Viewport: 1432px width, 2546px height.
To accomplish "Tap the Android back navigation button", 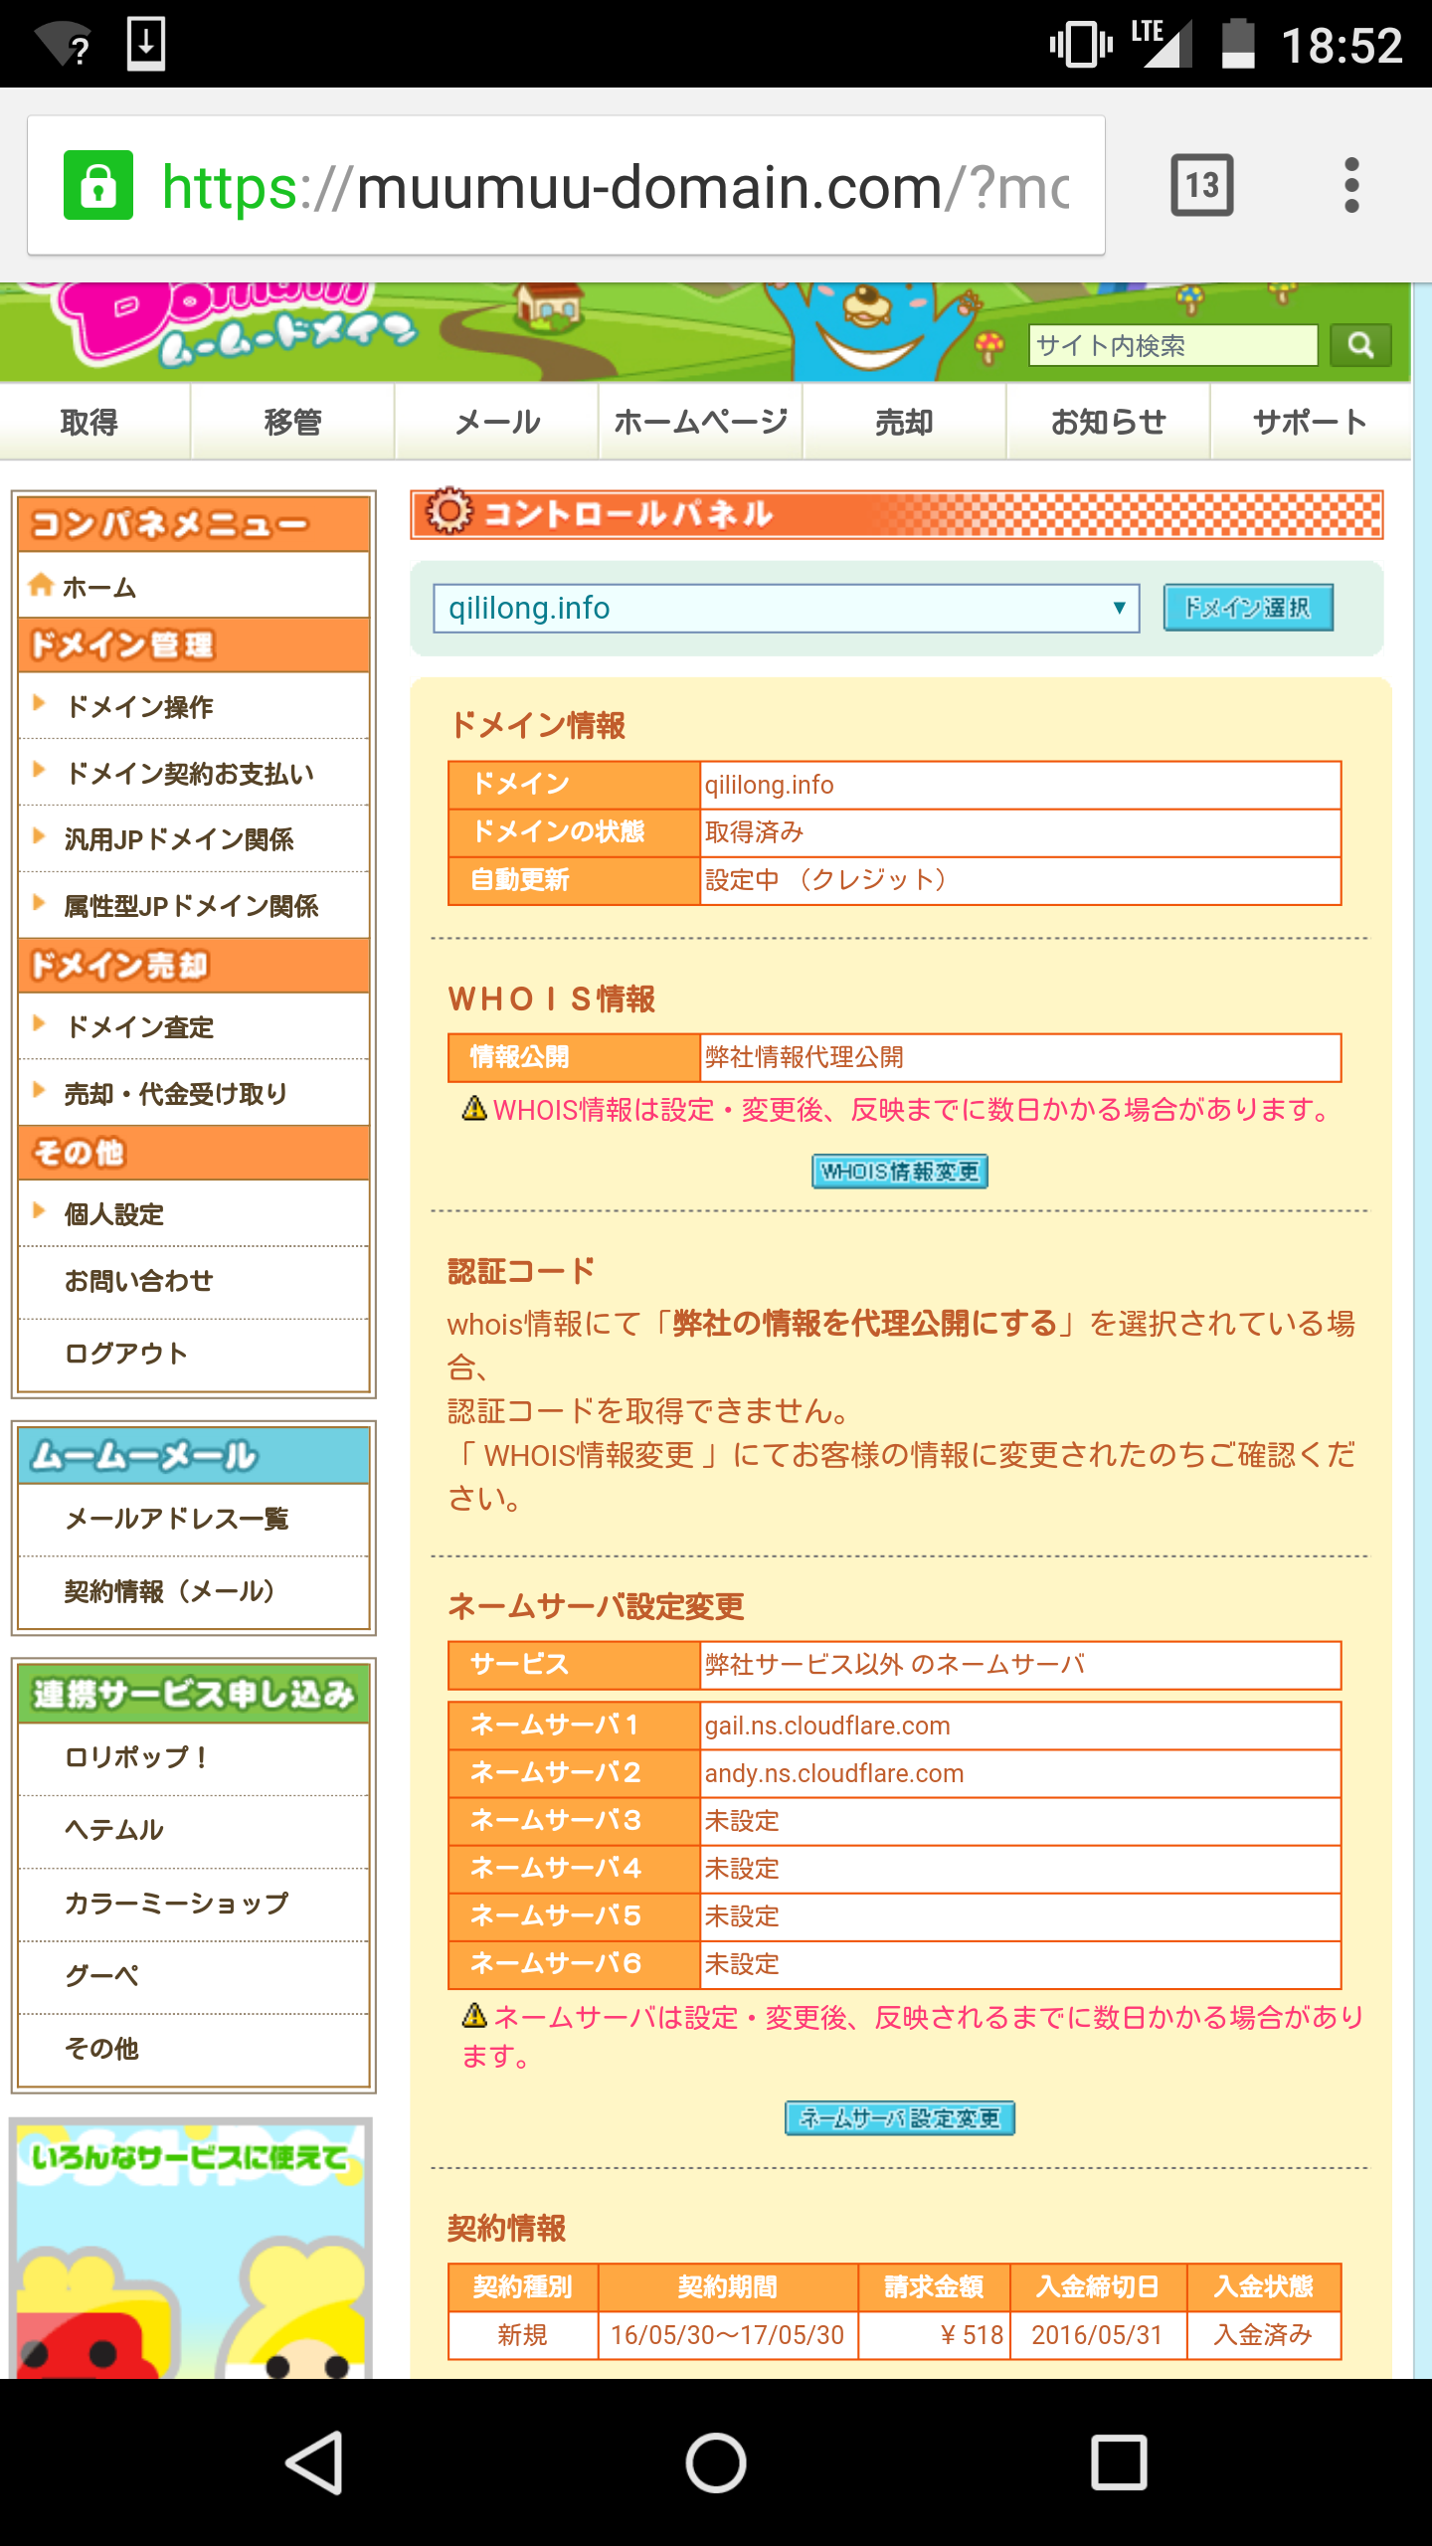I will tap(314, 2462).
